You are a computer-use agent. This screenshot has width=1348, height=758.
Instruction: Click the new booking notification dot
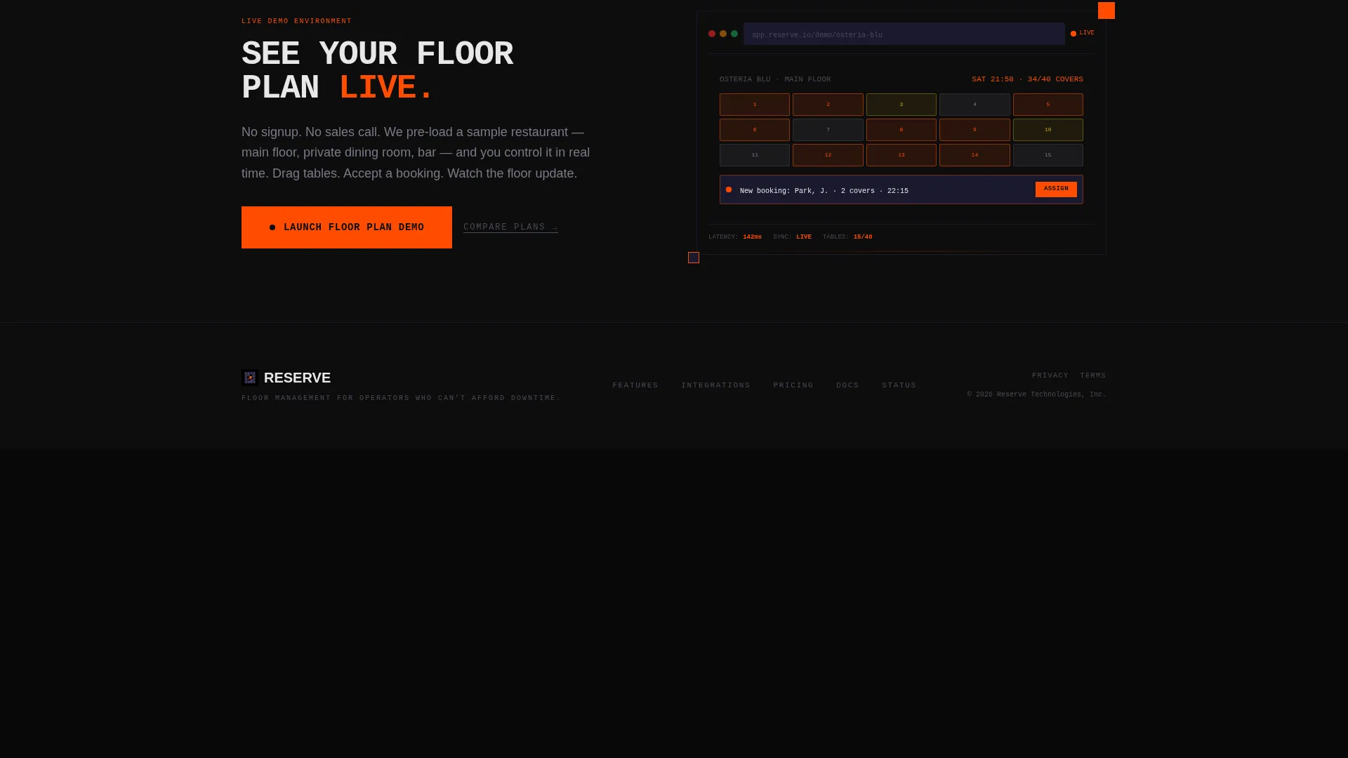[x=729, y=189]
